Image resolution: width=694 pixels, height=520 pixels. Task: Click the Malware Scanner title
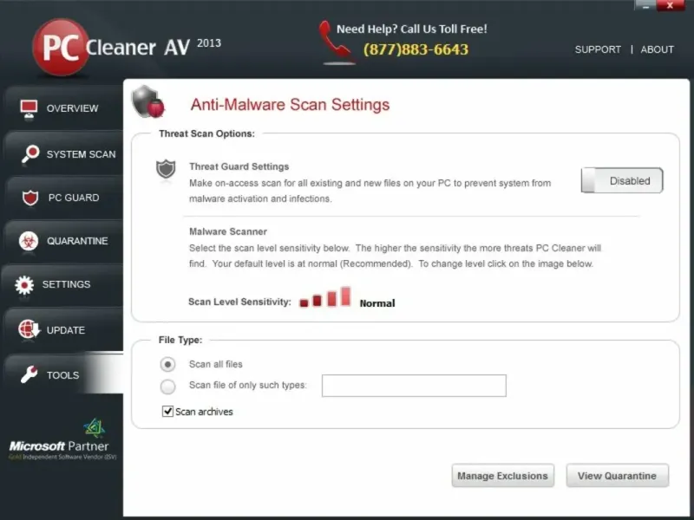[228, 231]
